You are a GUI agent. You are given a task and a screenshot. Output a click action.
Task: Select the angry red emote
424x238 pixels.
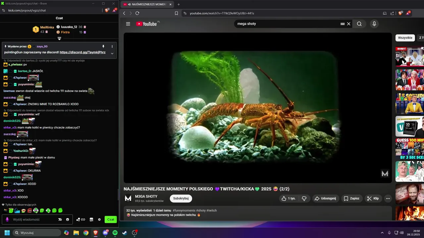[29, 211]
